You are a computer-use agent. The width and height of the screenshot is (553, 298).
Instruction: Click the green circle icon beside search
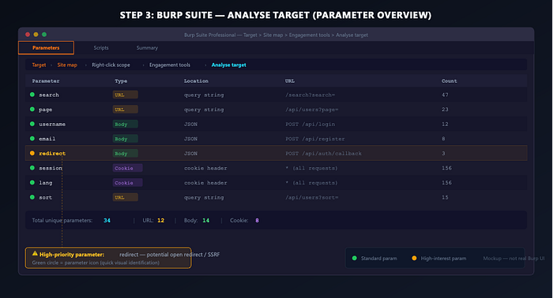point(32,95)
